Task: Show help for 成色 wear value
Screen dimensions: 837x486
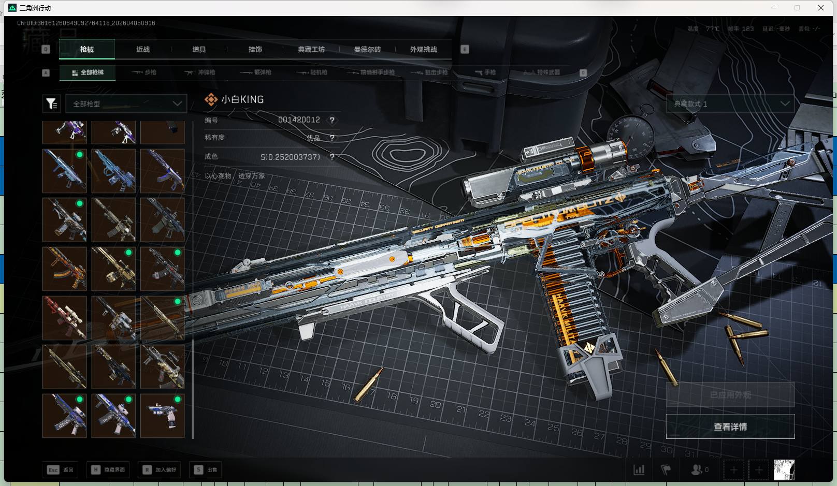Action: click(332, 157)
